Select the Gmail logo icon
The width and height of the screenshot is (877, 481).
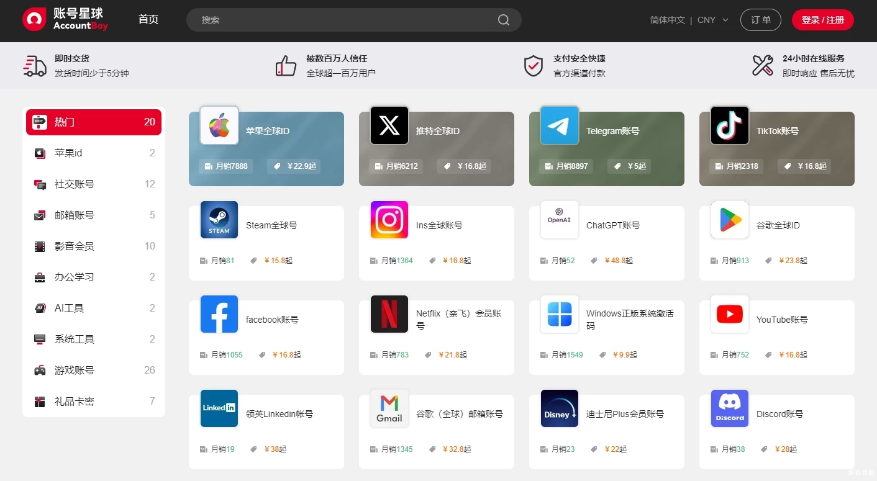click(x=389, y=408)
